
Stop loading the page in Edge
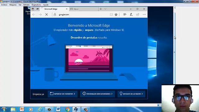point(46,15)
